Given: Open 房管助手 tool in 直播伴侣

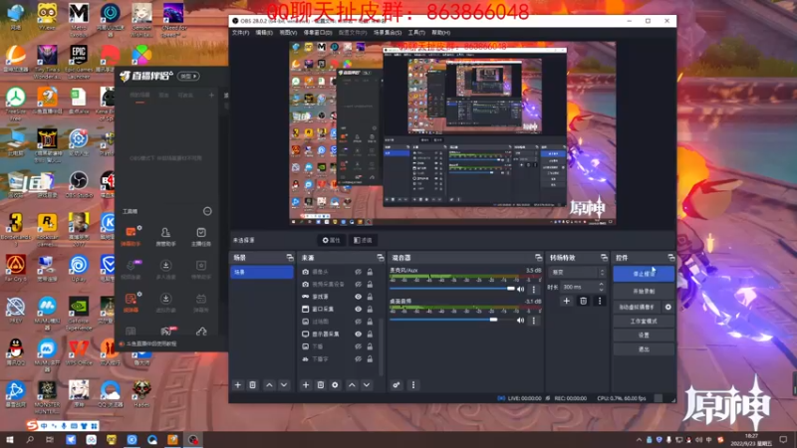Looking at the screenshot, I should [x=165, y=236].
